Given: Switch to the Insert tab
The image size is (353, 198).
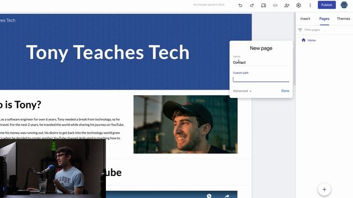Looking at the screenshot, I should pos(305,19).
